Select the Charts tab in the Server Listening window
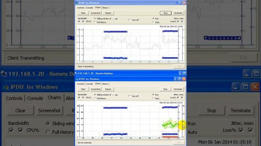Viewport: 261px width, 146px height. (x=98, y=84)
